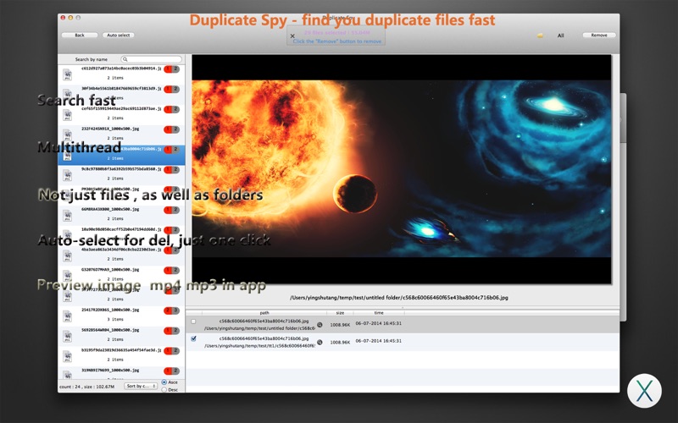Viewport: 678px width, 423px height.
Task: Toggle count badge on 66M8RA43X800_1000x500.jpg row
Action: (172, 210)
